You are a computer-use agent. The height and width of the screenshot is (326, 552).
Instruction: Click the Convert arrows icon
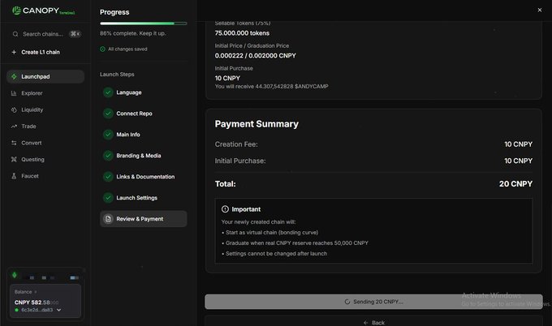pyautogui.click(x=14, y=143)
